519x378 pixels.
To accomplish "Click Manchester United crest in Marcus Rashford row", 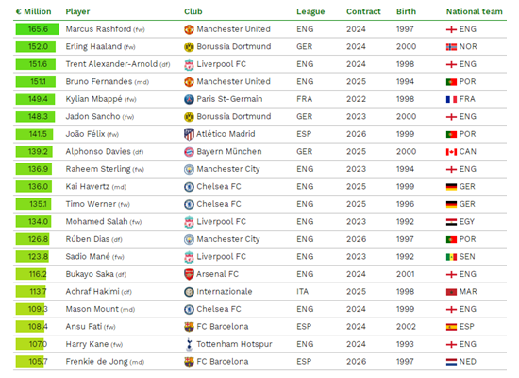I will tap(189, 29).
